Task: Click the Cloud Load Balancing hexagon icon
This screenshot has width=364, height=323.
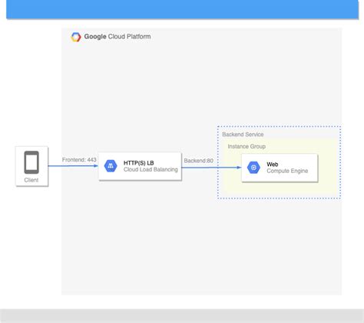Action: 111,166
